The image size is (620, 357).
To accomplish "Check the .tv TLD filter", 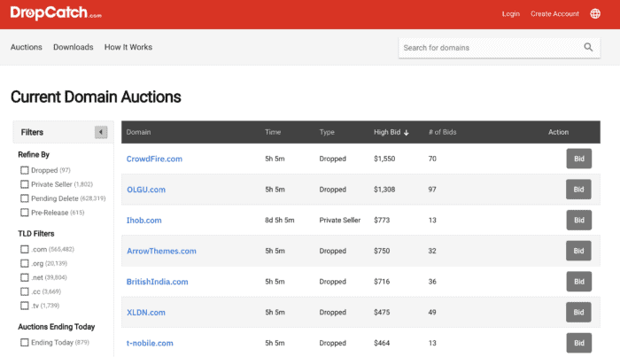I will (25, 306).
